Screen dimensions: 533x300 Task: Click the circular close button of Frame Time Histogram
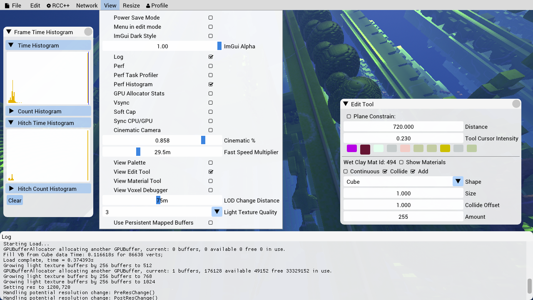[x=88, y=32]
